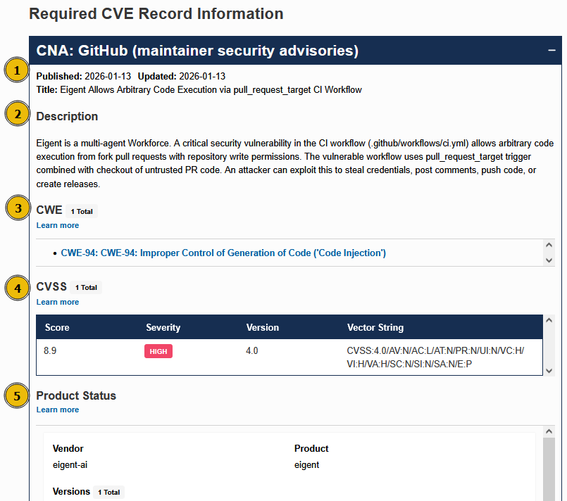The height and width of the screenshot is (501, 567).
Task: Click the scroll-up arrow in the CVSS table
Action: coord(549,319)
